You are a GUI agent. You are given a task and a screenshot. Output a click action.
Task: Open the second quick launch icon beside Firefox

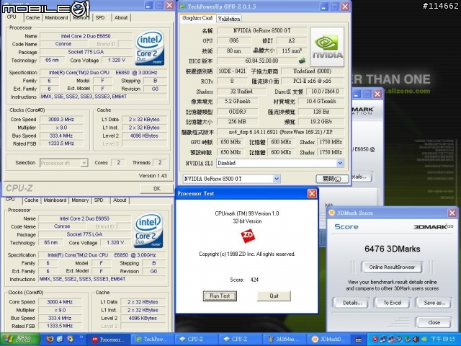pyautogui.click(x=60, y=340)
